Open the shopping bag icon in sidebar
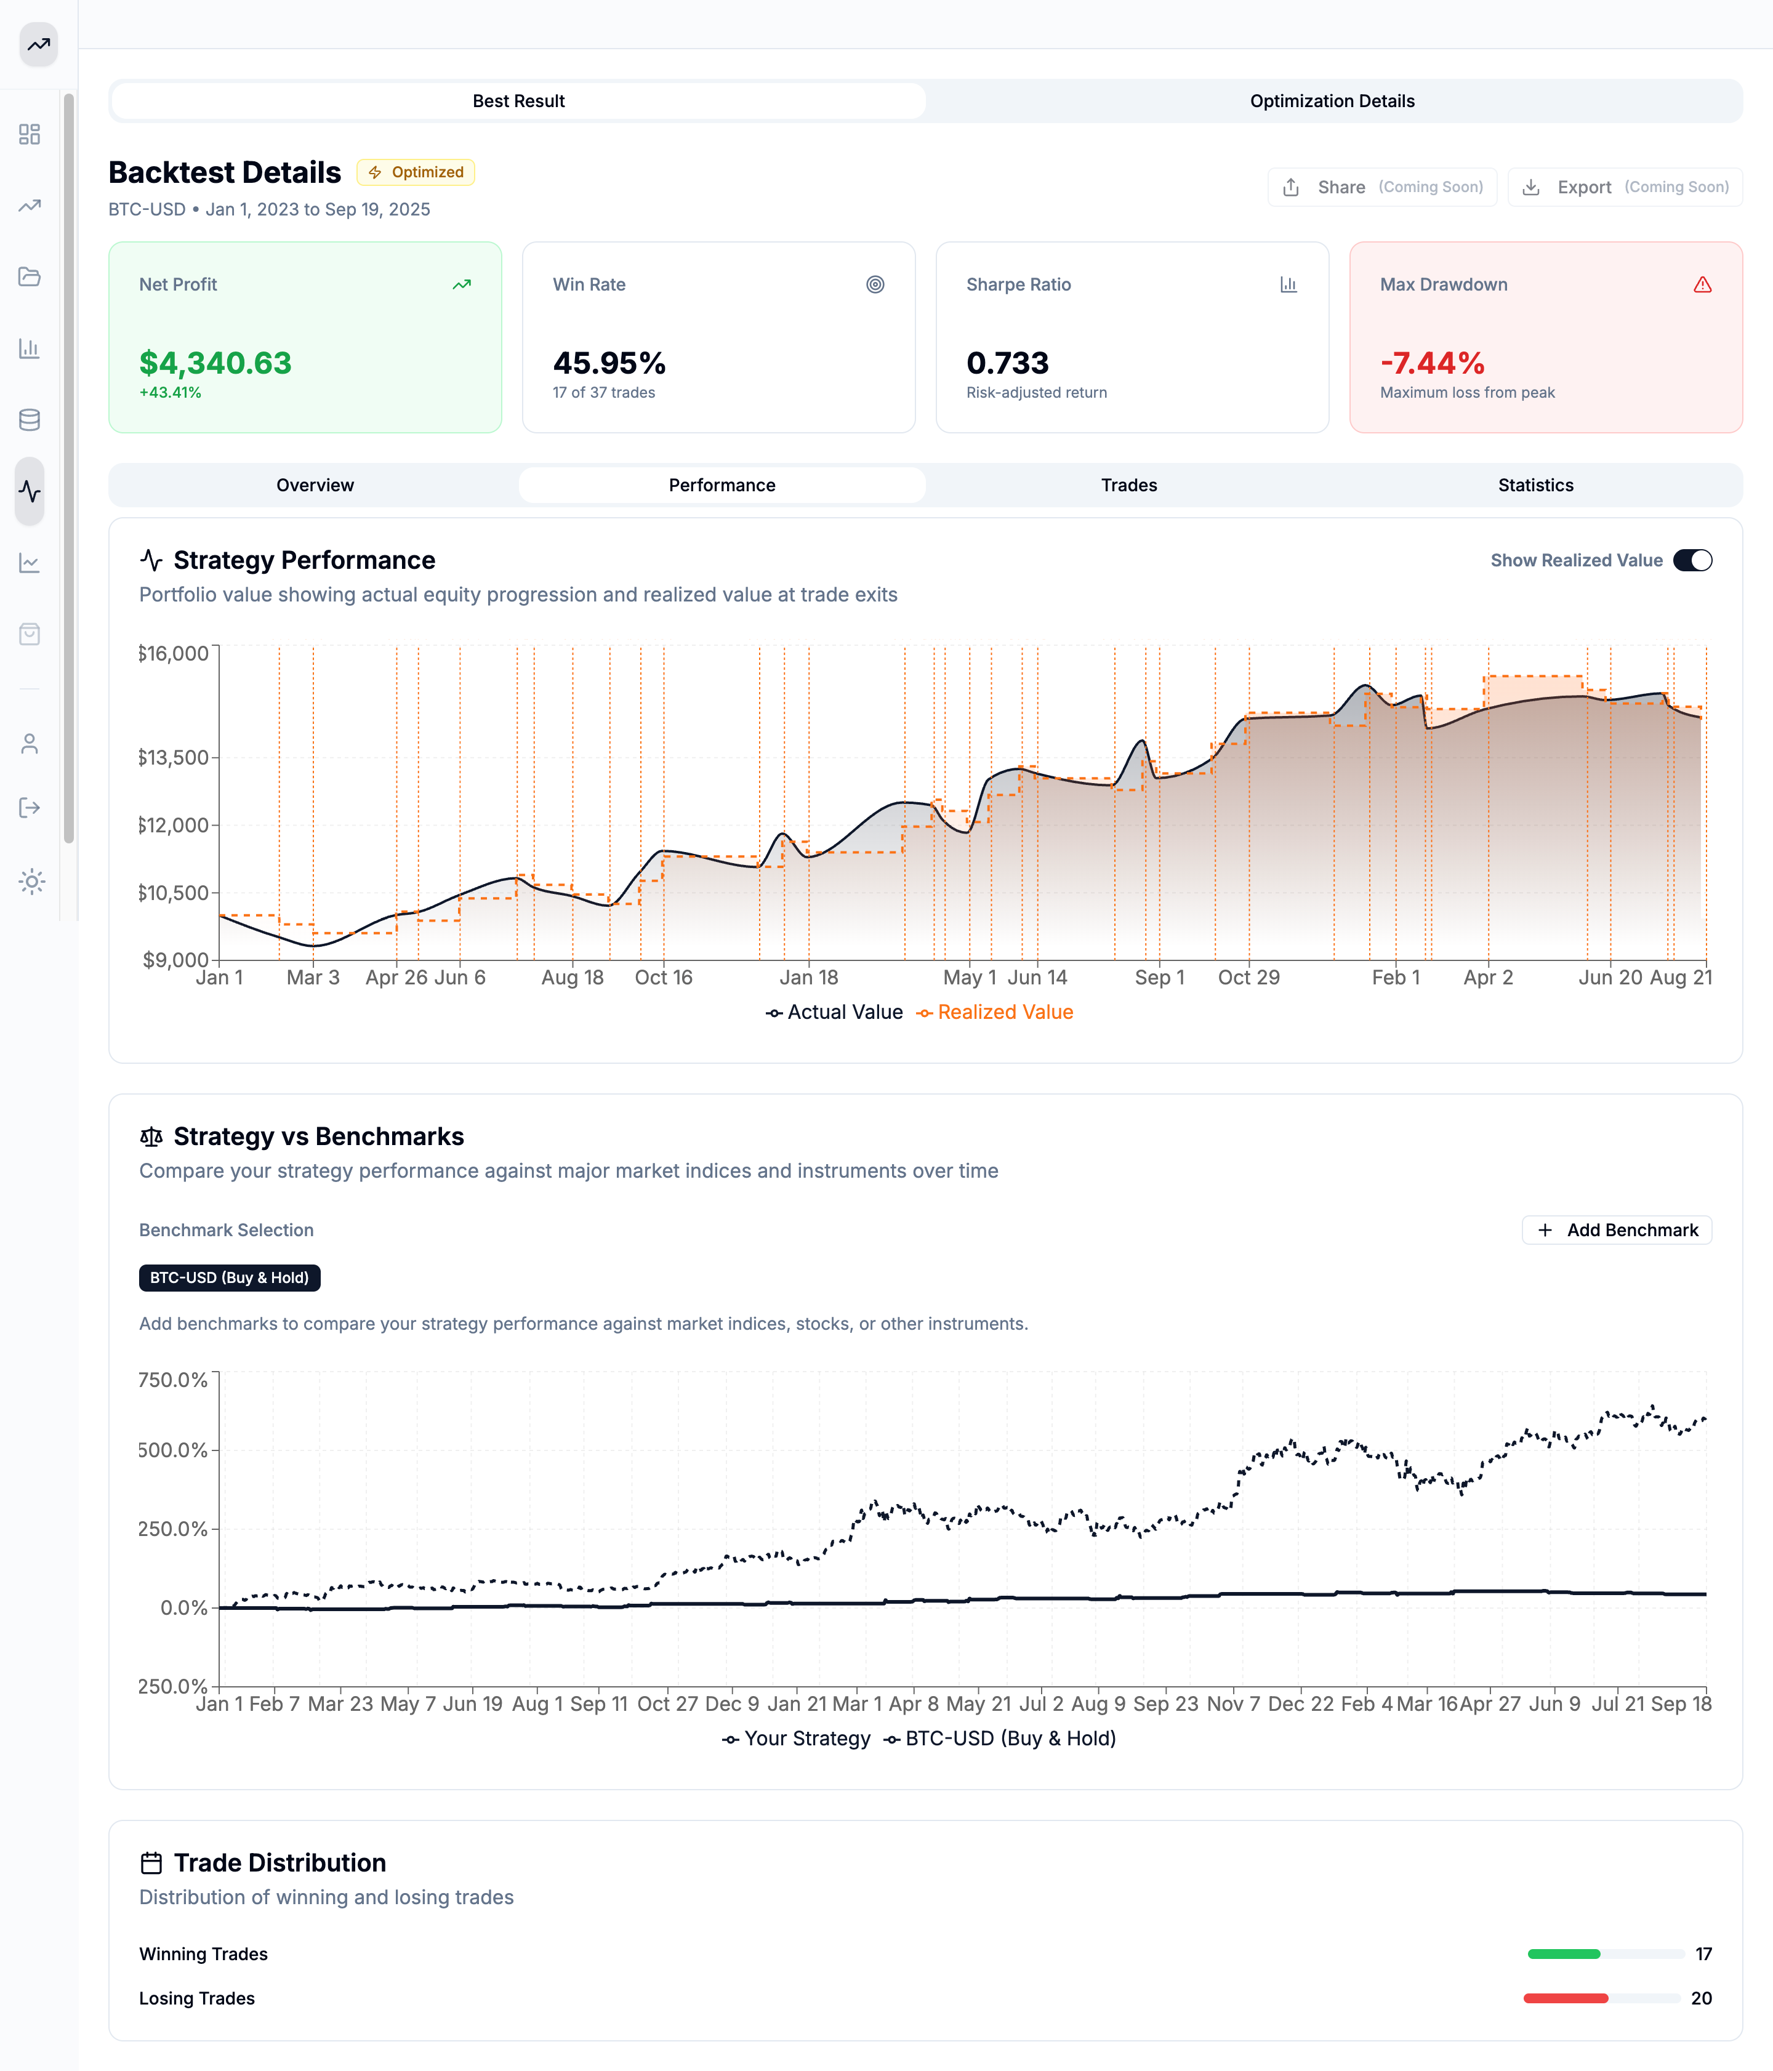This screenshot has height=2071, width=1773. click(x=30, y=635)
